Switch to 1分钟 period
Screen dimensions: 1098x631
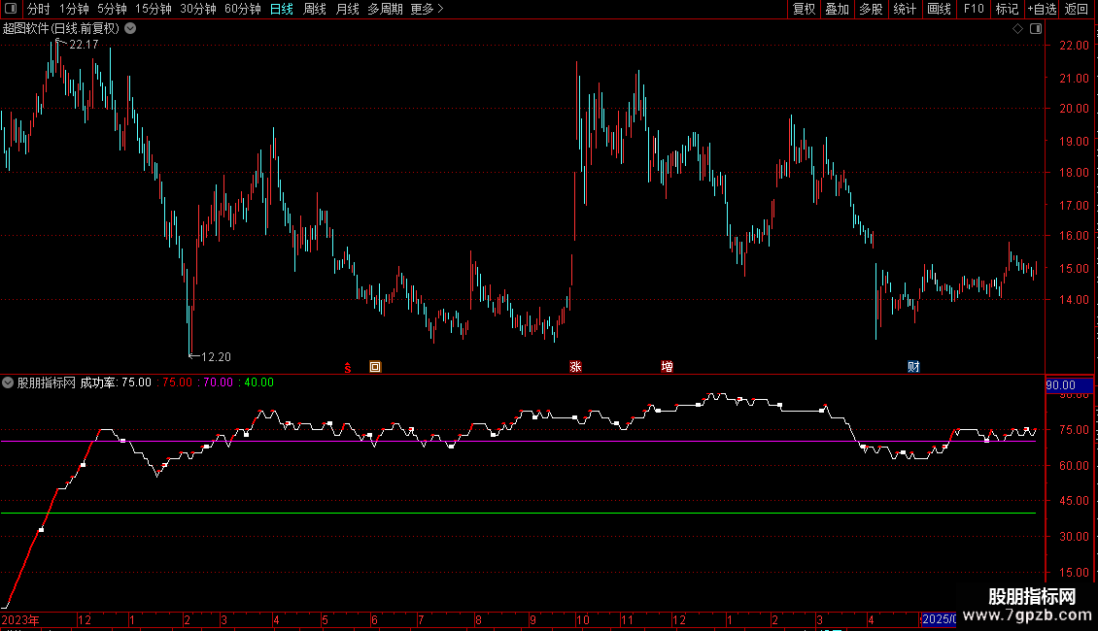tap(74, 9)
